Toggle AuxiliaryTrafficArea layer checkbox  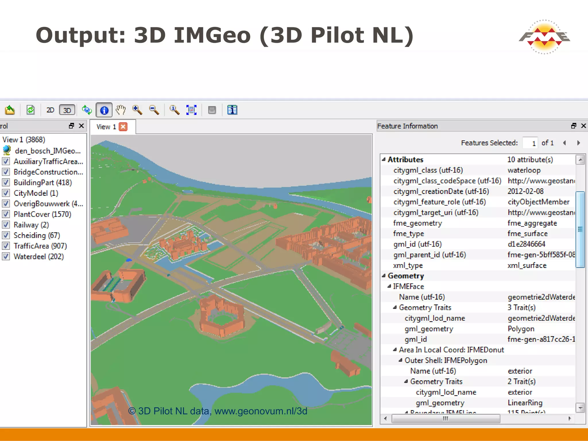6,161
